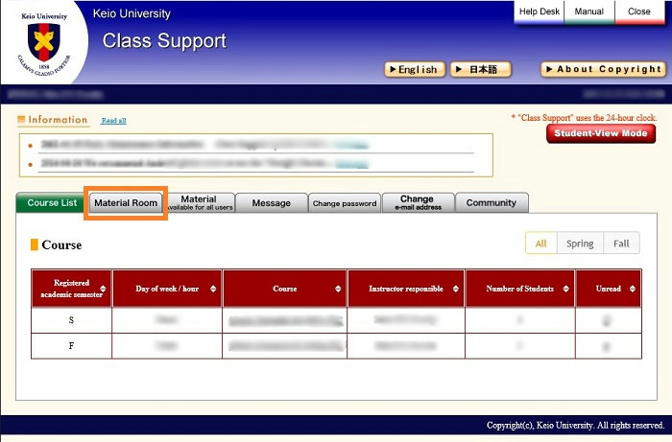Open Material available for all users tab
Image resolution: width=672 pixels, height=442 pixels.
pyautogui.click(x=199, y=202)
